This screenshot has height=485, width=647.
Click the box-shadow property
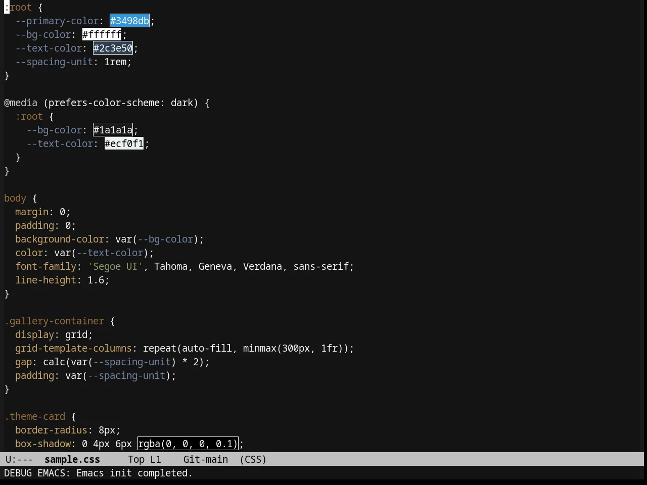(43, 444)
